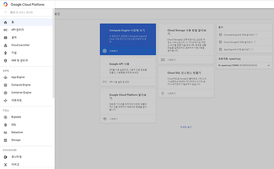
Task: Click external link icon after the Compute Engine doc
Action: pyautogui.click(x=257, y=35)
